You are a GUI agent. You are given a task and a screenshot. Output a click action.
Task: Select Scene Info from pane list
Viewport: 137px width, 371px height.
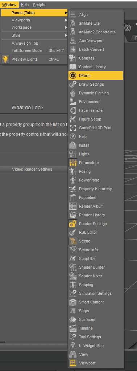pos(96,250)
